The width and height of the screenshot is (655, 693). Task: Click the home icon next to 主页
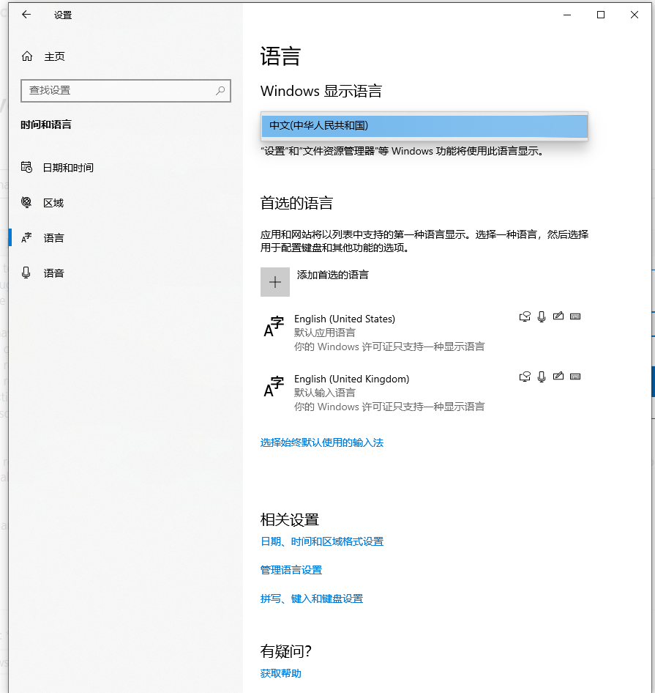pyautogui.click(x=27, y=56)
